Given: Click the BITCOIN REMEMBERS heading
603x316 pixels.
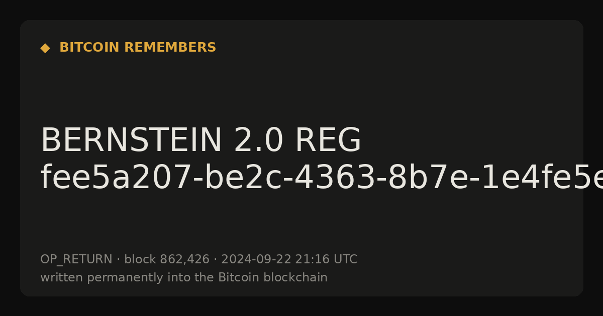Looking at the screenshot, I should tap(138, 48).
